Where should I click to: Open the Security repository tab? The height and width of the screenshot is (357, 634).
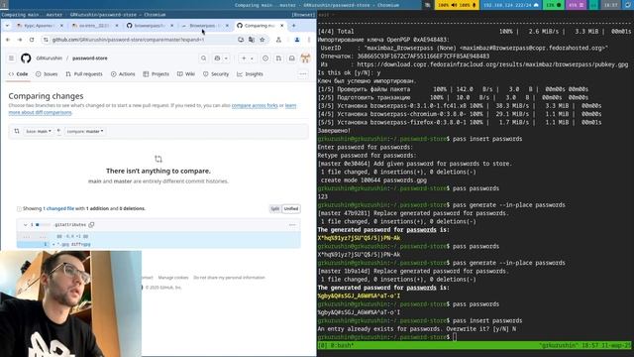[x=216, y=74]
